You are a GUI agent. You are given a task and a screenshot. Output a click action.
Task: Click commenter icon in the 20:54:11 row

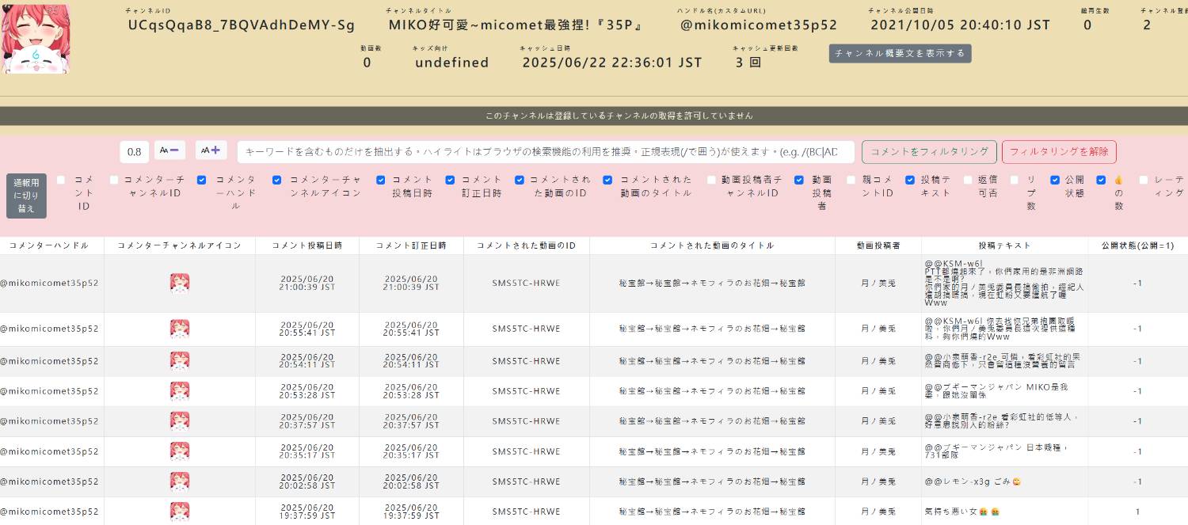(180, 361)
